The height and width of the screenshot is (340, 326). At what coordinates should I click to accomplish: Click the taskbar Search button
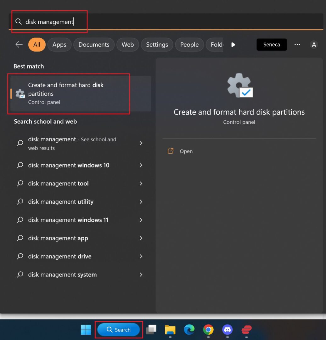point(119,330)
